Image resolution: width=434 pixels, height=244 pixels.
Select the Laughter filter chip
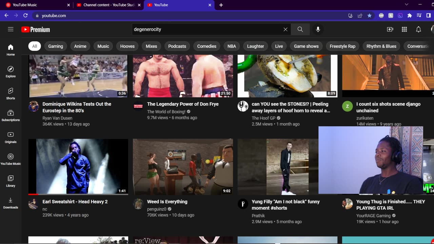(256, 46)
